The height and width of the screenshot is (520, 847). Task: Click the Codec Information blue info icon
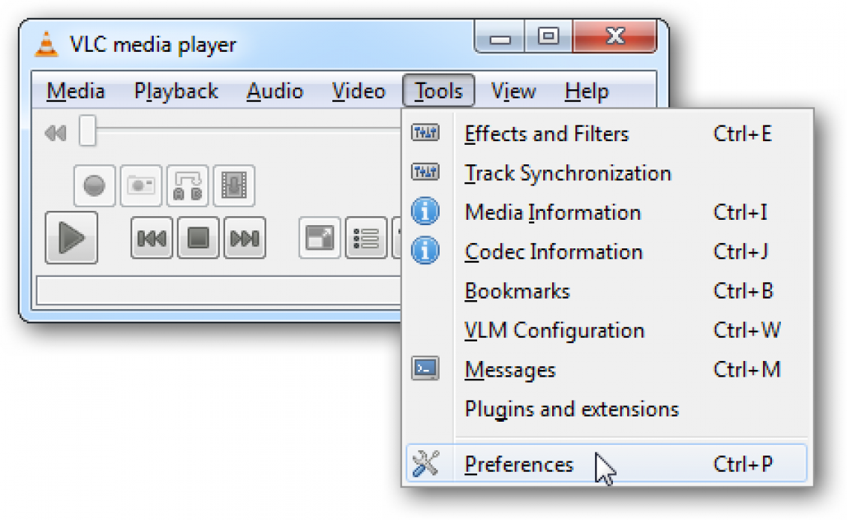[425, 251]
